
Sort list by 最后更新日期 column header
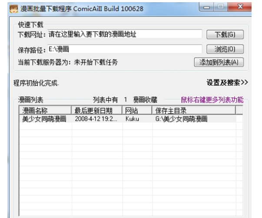[x=97, y=111]
